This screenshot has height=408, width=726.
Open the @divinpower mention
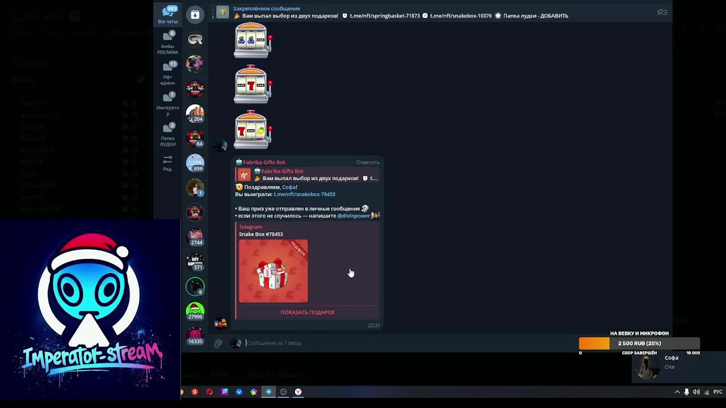pyautogui.click(x=353, y=216)
